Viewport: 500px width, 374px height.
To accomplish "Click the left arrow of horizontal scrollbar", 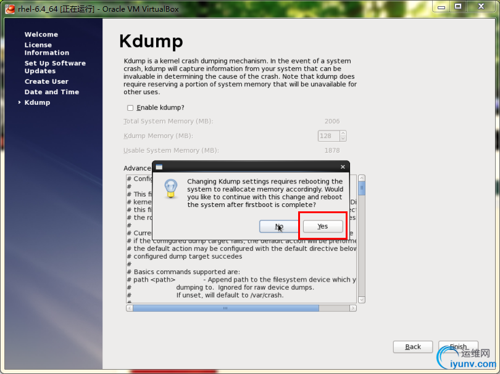I will click(x=130, y=308).
